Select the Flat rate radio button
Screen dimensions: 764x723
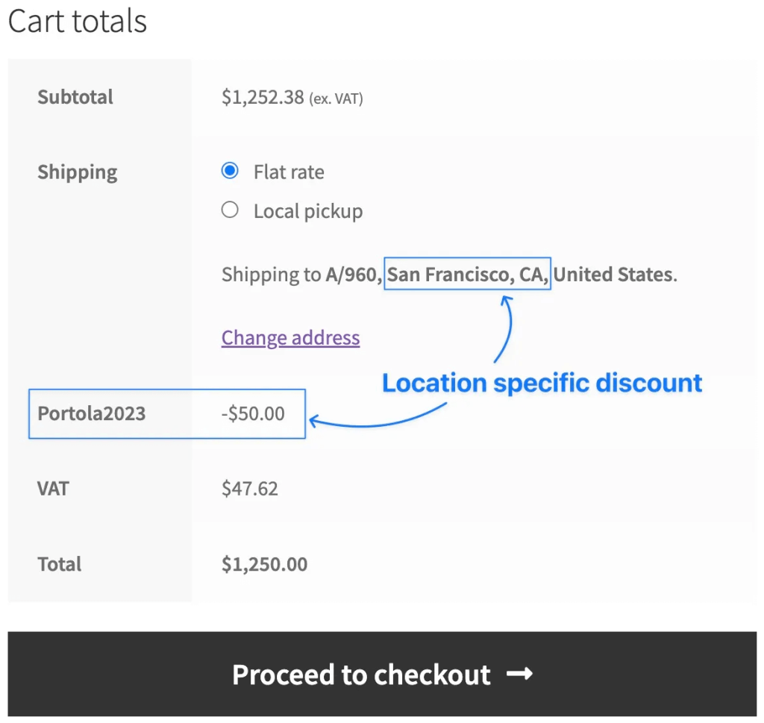(230, 171)
